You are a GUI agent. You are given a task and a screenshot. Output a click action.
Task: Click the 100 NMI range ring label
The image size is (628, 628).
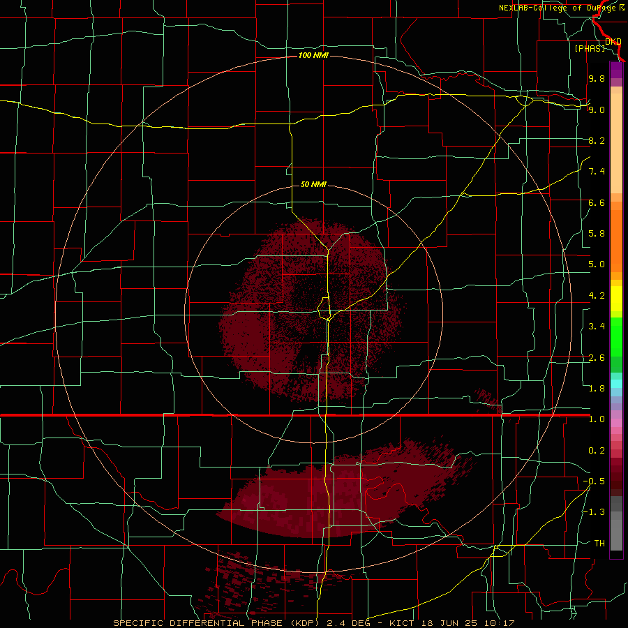[x=313, y=55]
